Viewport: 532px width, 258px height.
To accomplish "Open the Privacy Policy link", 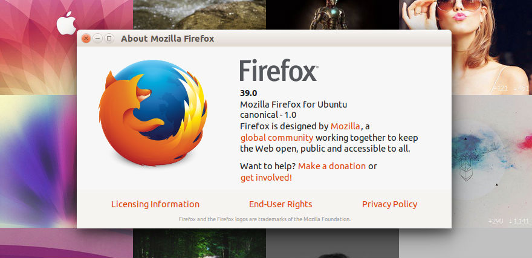I will click(389, 204).
